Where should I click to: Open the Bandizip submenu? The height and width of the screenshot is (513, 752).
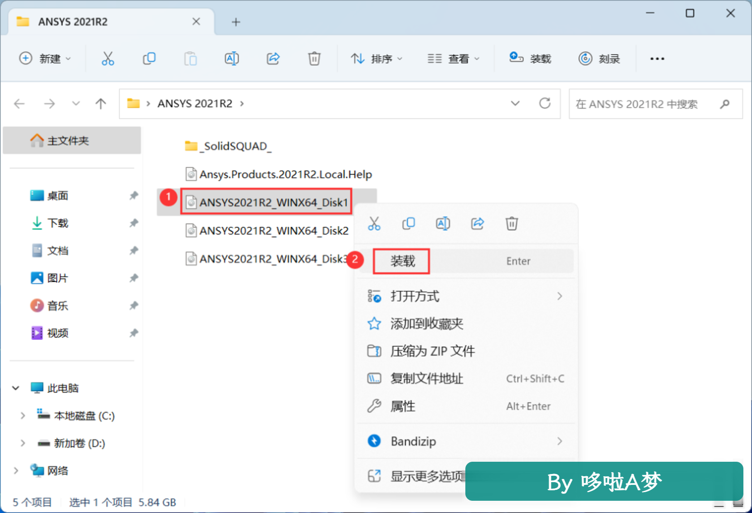click(x=466, y=441)
